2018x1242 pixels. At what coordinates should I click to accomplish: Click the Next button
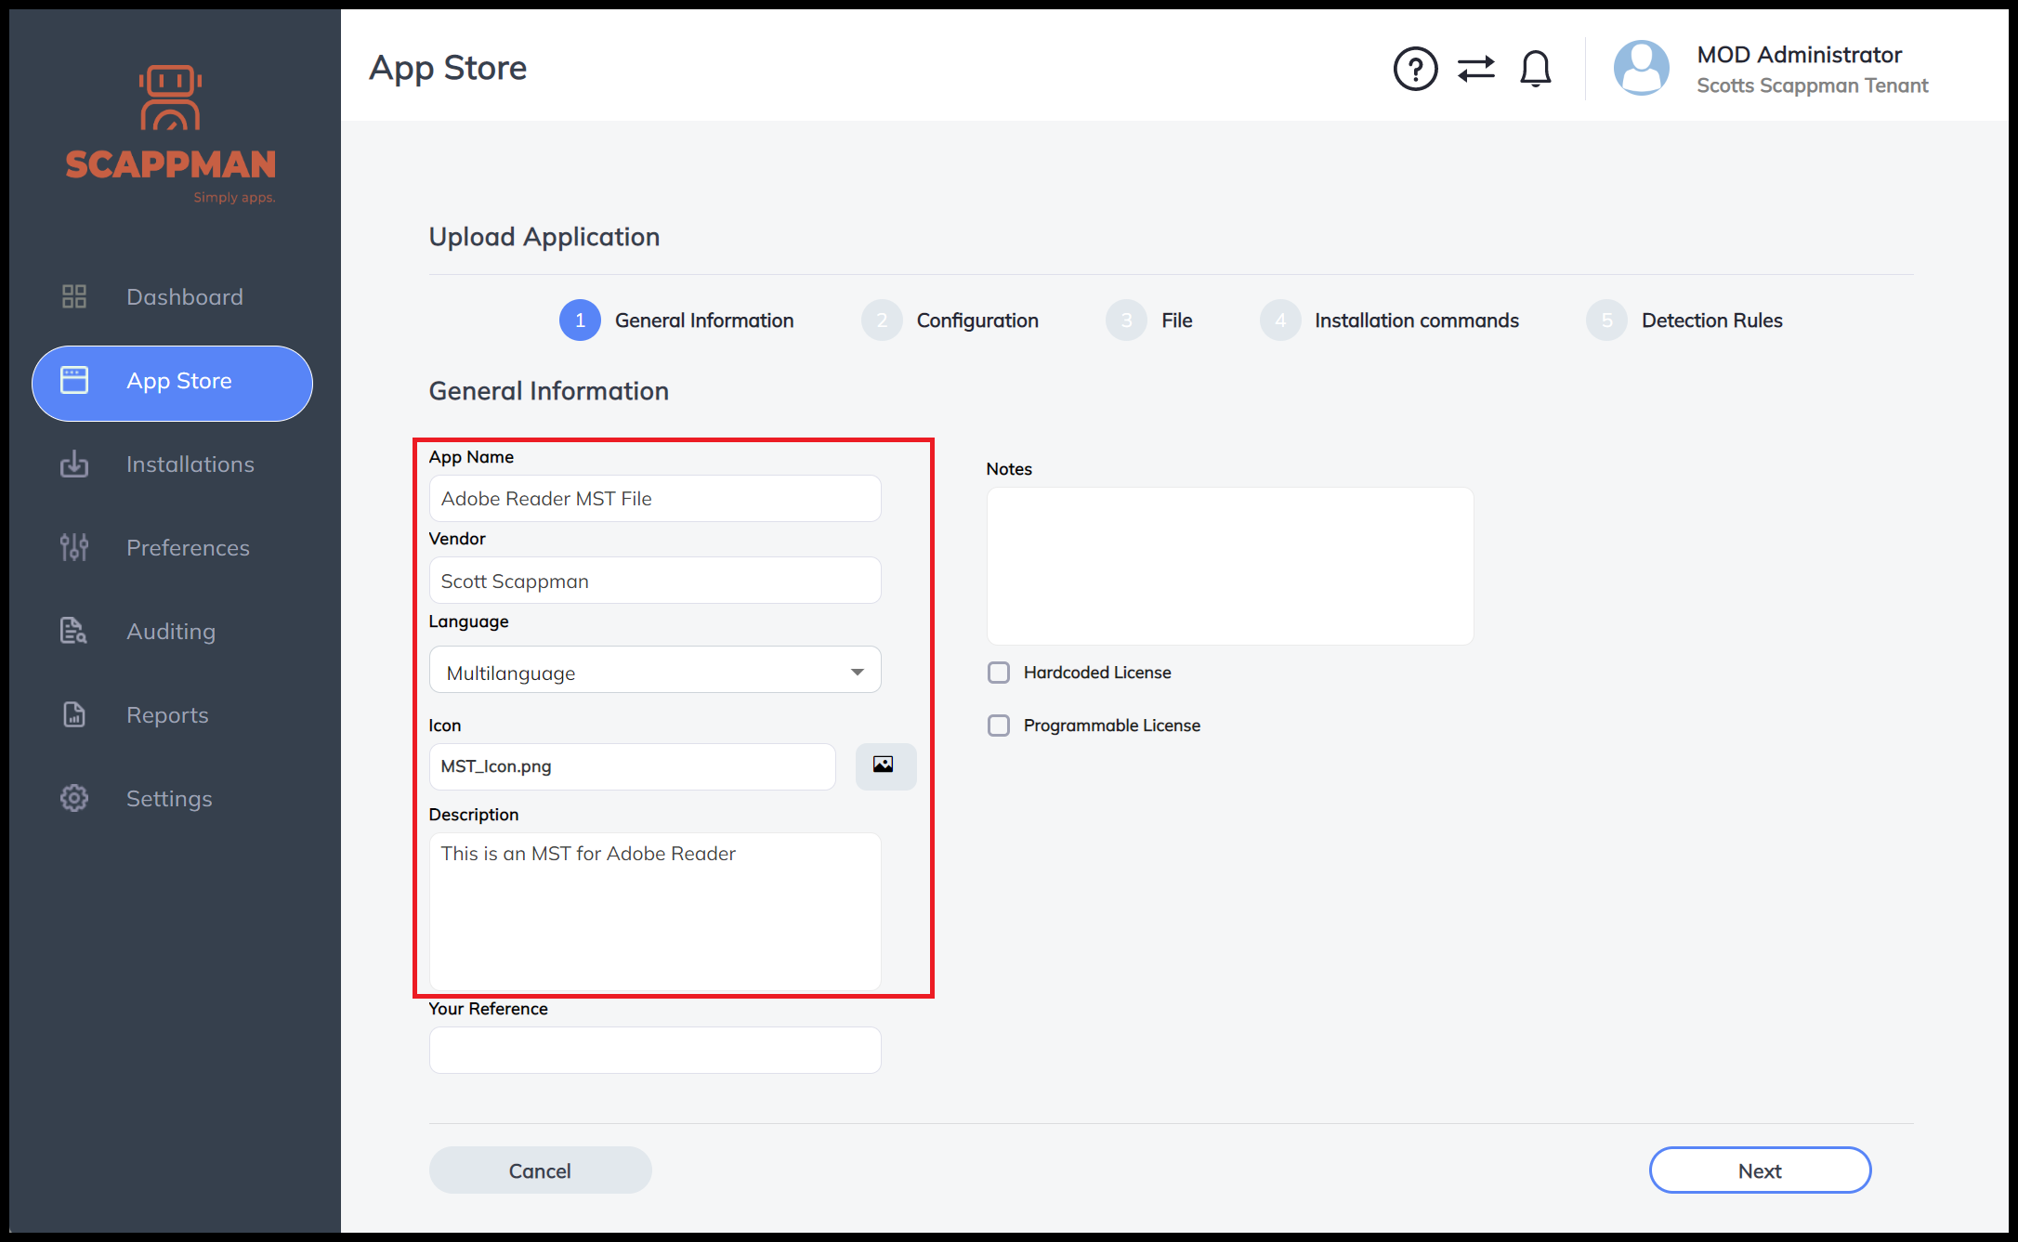1759,1170
